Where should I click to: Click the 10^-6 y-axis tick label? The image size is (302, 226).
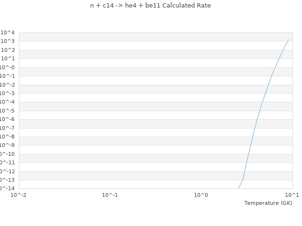[8, 119]
